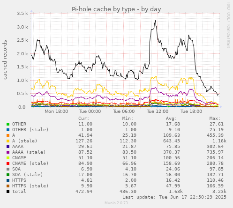Image resolution: width=233 pixels, height=208 pixels.
Task: Click the 'Mon 18:00' x-axis tick label
Action: pyautogui.click(x=56, y=111)
